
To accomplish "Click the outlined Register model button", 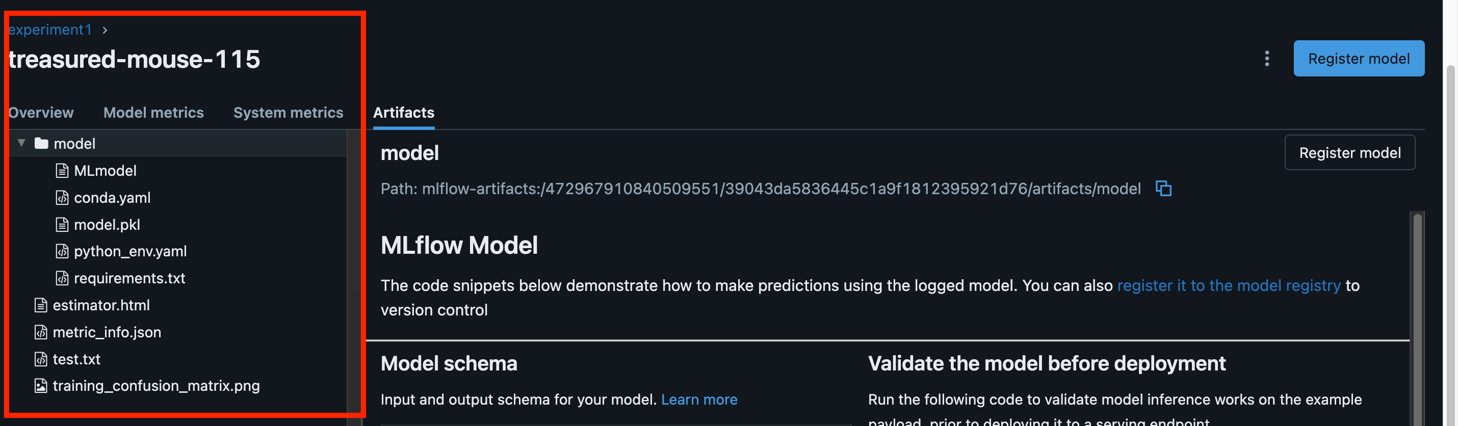I will click(x=1349, y=153).
